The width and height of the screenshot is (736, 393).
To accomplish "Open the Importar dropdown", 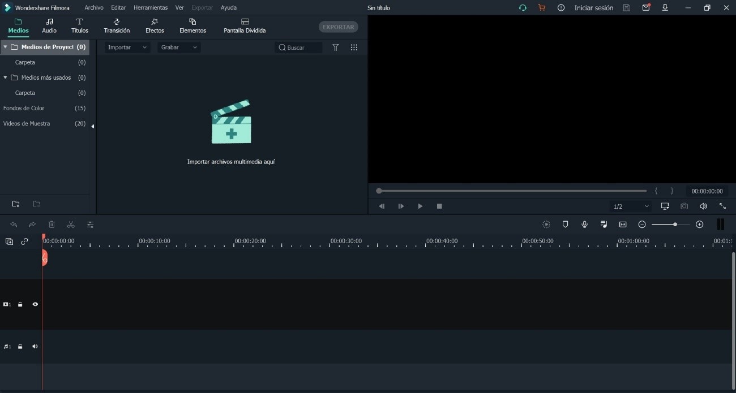I will [127, 47].
